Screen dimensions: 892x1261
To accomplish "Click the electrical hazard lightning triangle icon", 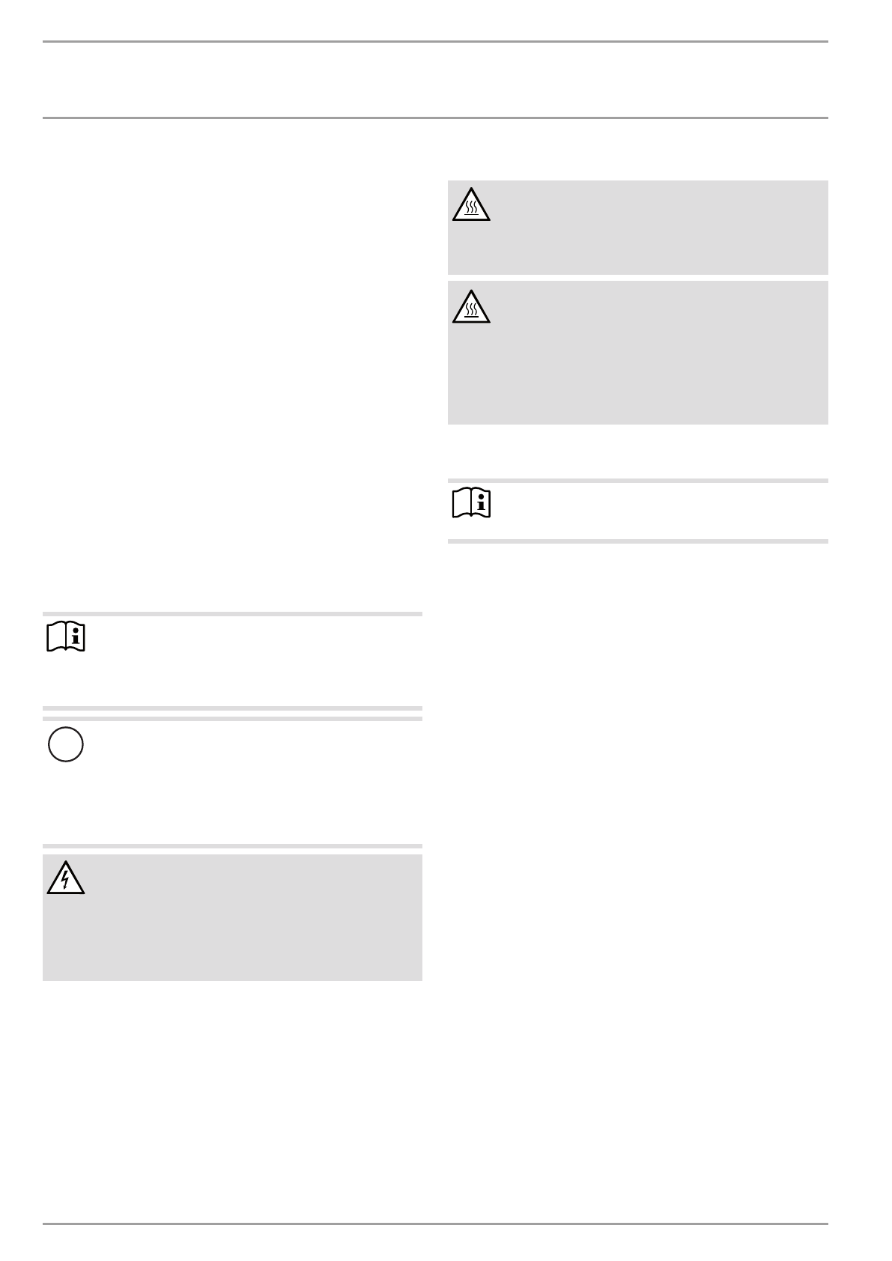I will (x=65, y=876).
